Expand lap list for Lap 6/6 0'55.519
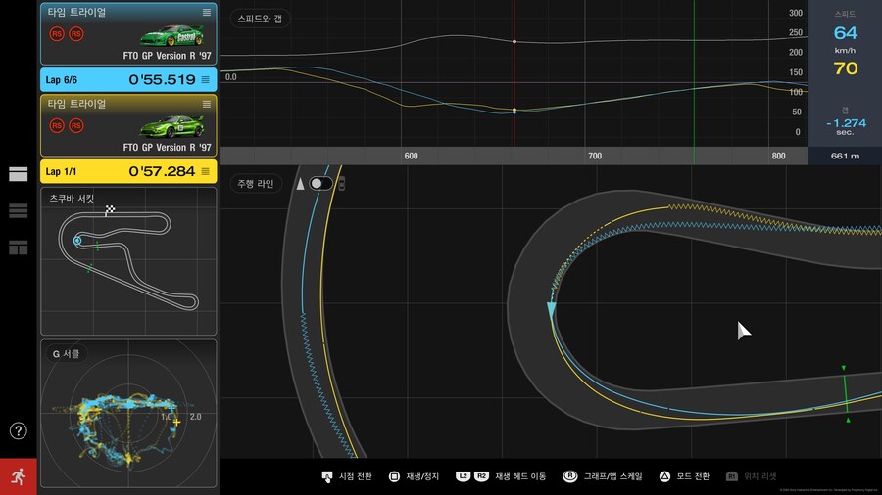Viewport: 882px width, 495px height. [206, 79]
